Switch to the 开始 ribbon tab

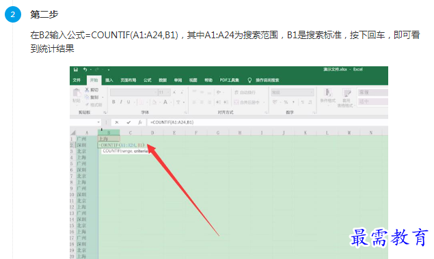[94, 80]
